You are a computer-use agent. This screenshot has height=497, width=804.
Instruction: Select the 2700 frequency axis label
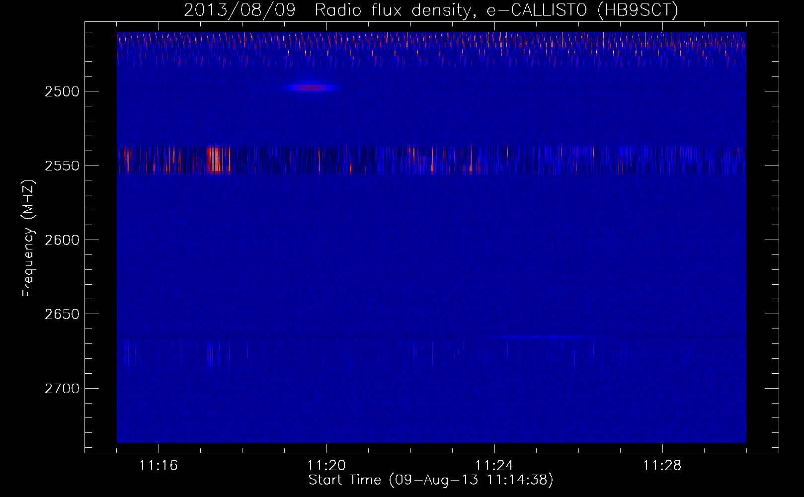click(62, 389)
